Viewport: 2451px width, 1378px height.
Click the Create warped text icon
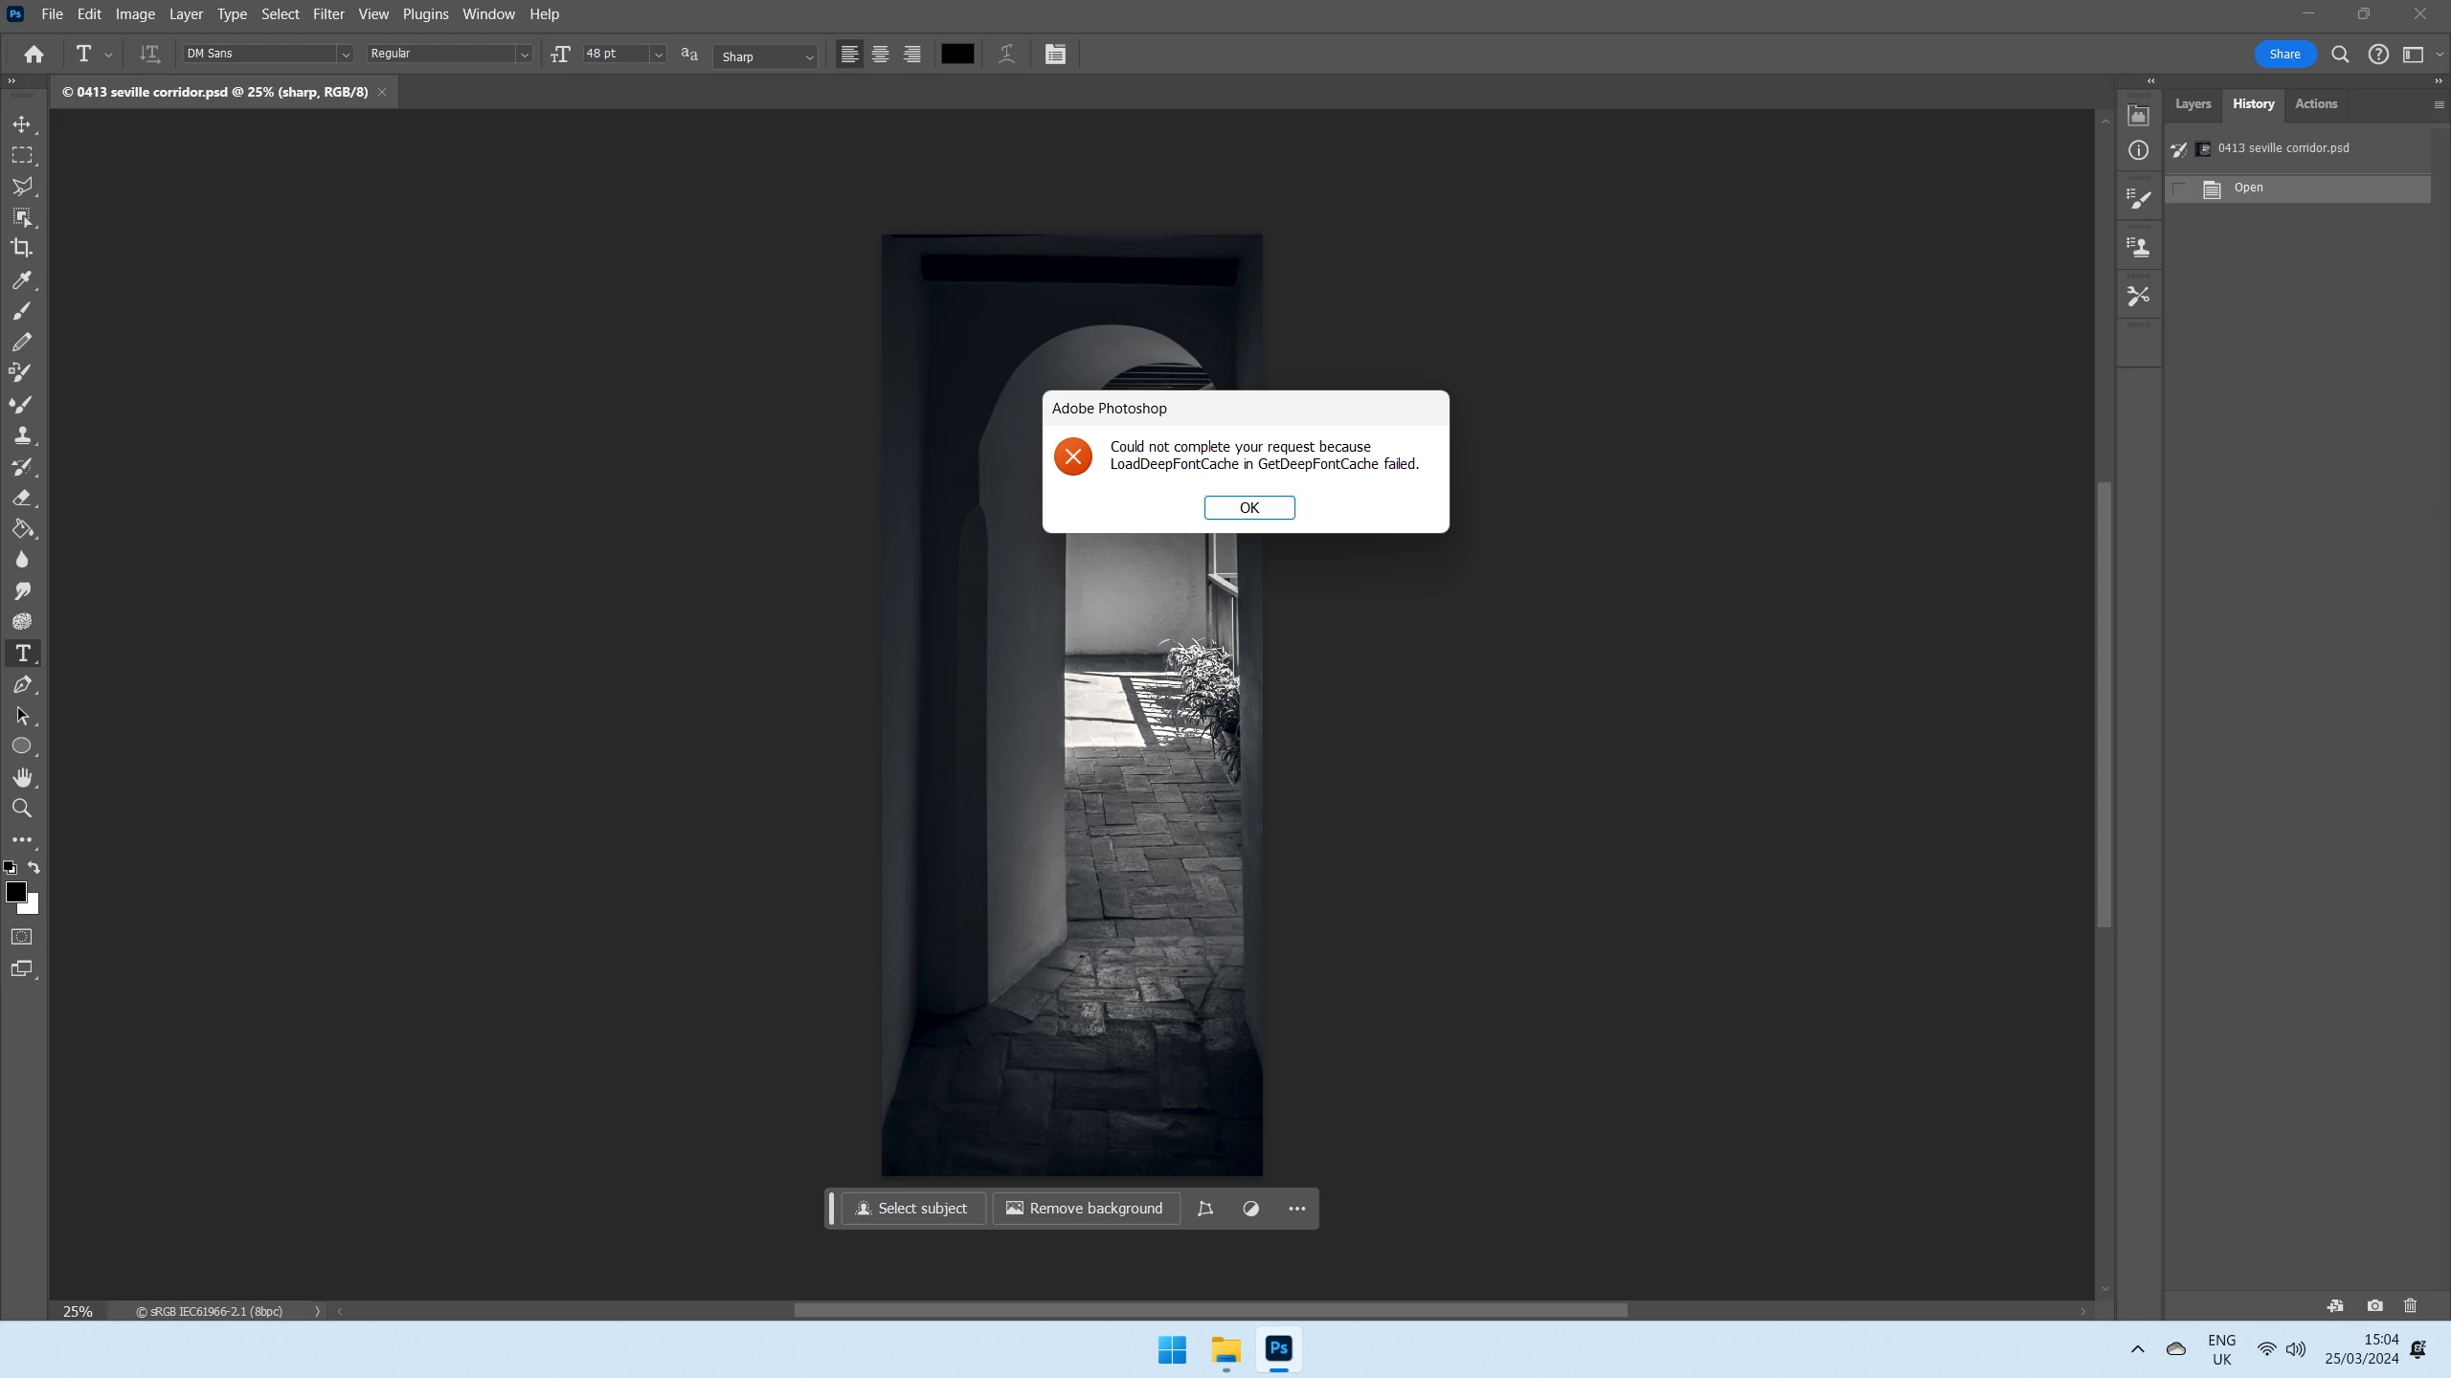click(1006, 55)
